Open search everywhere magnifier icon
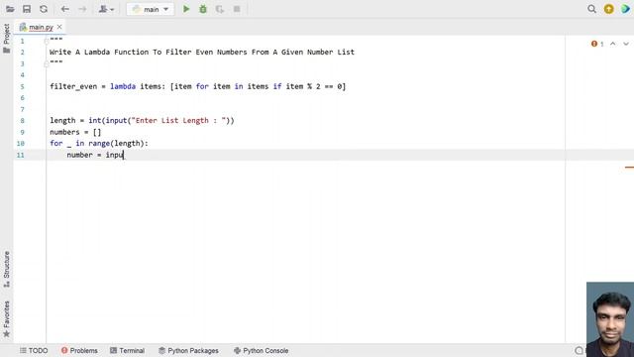634x357 pixels. 591,9
